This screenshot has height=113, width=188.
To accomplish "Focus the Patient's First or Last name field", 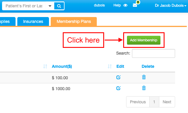I will pyautogui.click(x=24, y=6).
